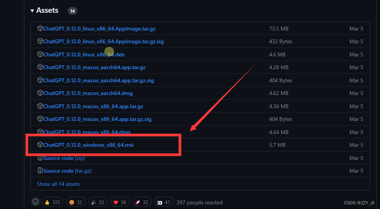The image size is (380, 209).
Task: Click archive icon beside Source code (tar.gz)
Action: (x=40, y=170)
